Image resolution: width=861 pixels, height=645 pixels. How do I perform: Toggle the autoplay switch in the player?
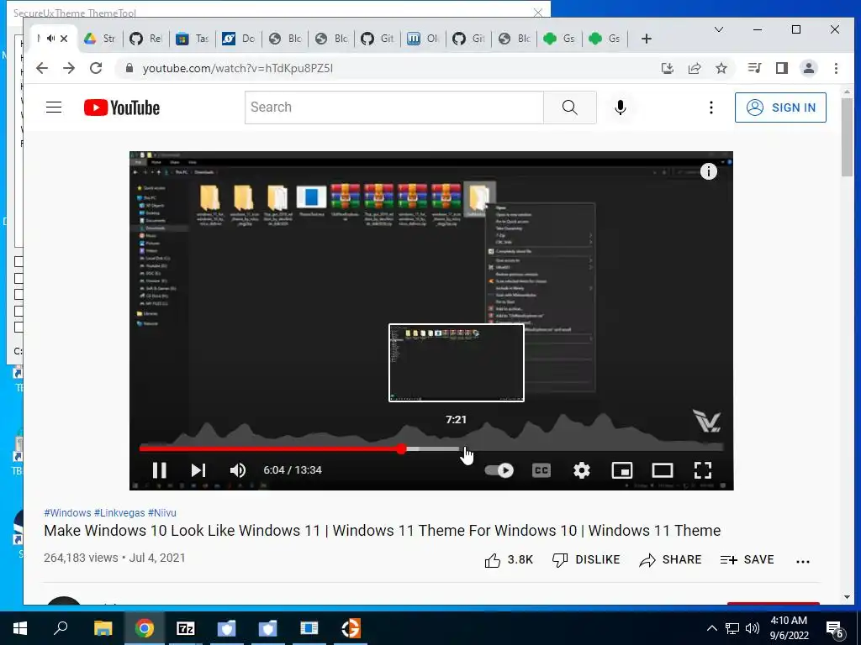tap(499, 470)
